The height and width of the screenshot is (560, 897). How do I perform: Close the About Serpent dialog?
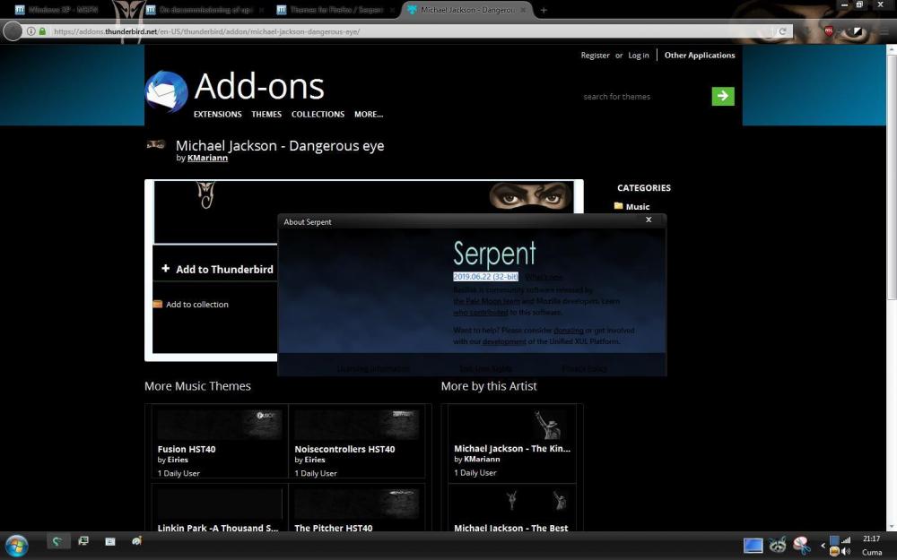click(649, 220)
